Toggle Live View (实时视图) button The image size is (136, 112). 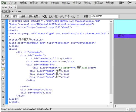[x=34, y=16]
